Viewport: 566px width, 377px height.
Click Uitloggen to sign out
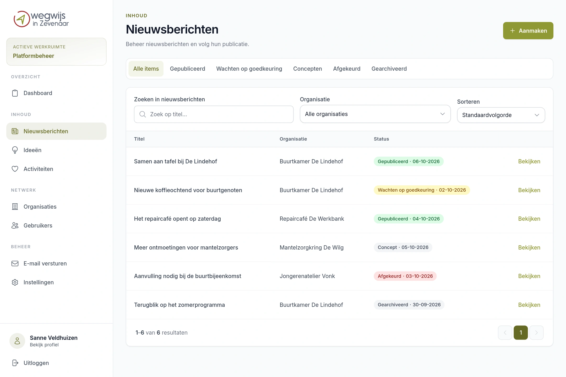pos(36,363)
